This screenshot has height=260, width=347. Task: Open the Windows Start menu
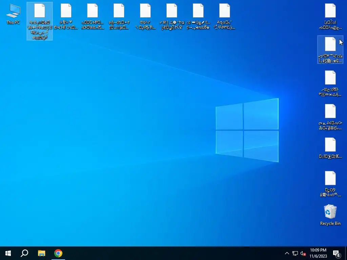tap(8, 253)
